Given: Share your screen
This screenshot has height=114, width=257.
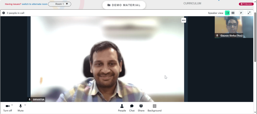Looking at the screenshot, I should 141,108.
